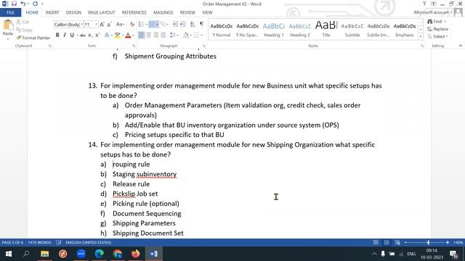Open Select dropdown in Editing group
This screenshot has width=465, height=261.
pos(437,36)
